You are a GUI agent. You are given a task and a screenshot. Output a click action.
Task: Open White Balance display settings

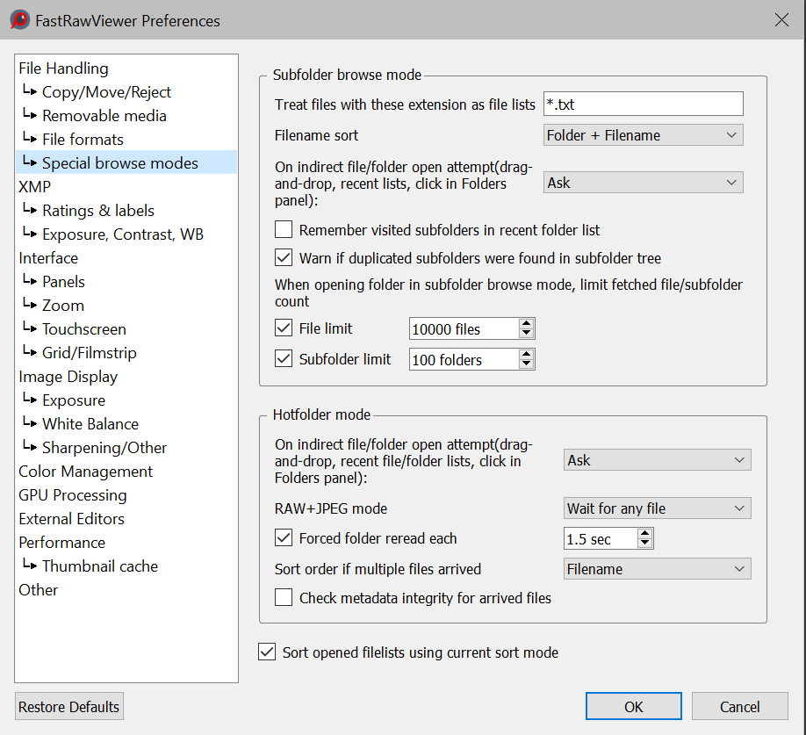click(x=90, y=424)
